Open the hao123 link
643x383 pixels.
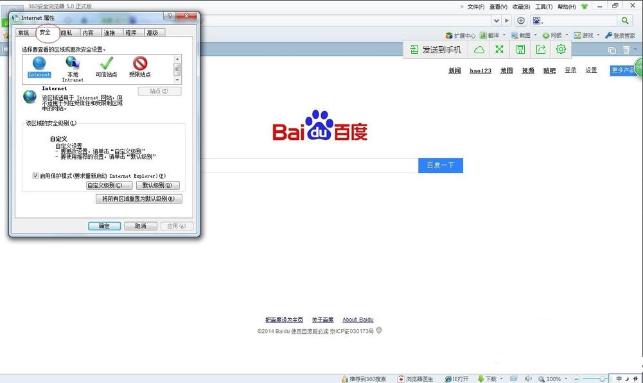[480, 71]
